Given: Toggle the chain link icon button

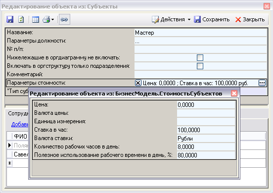Looking at the screenshot, I should point(64,19).
